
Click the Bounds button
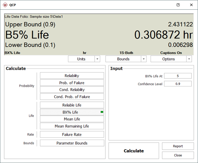pos(123,59)
